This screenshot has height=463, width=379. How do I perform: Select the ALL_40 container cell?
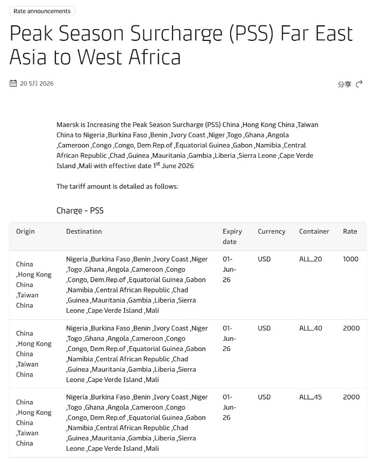tap(311, 328)
